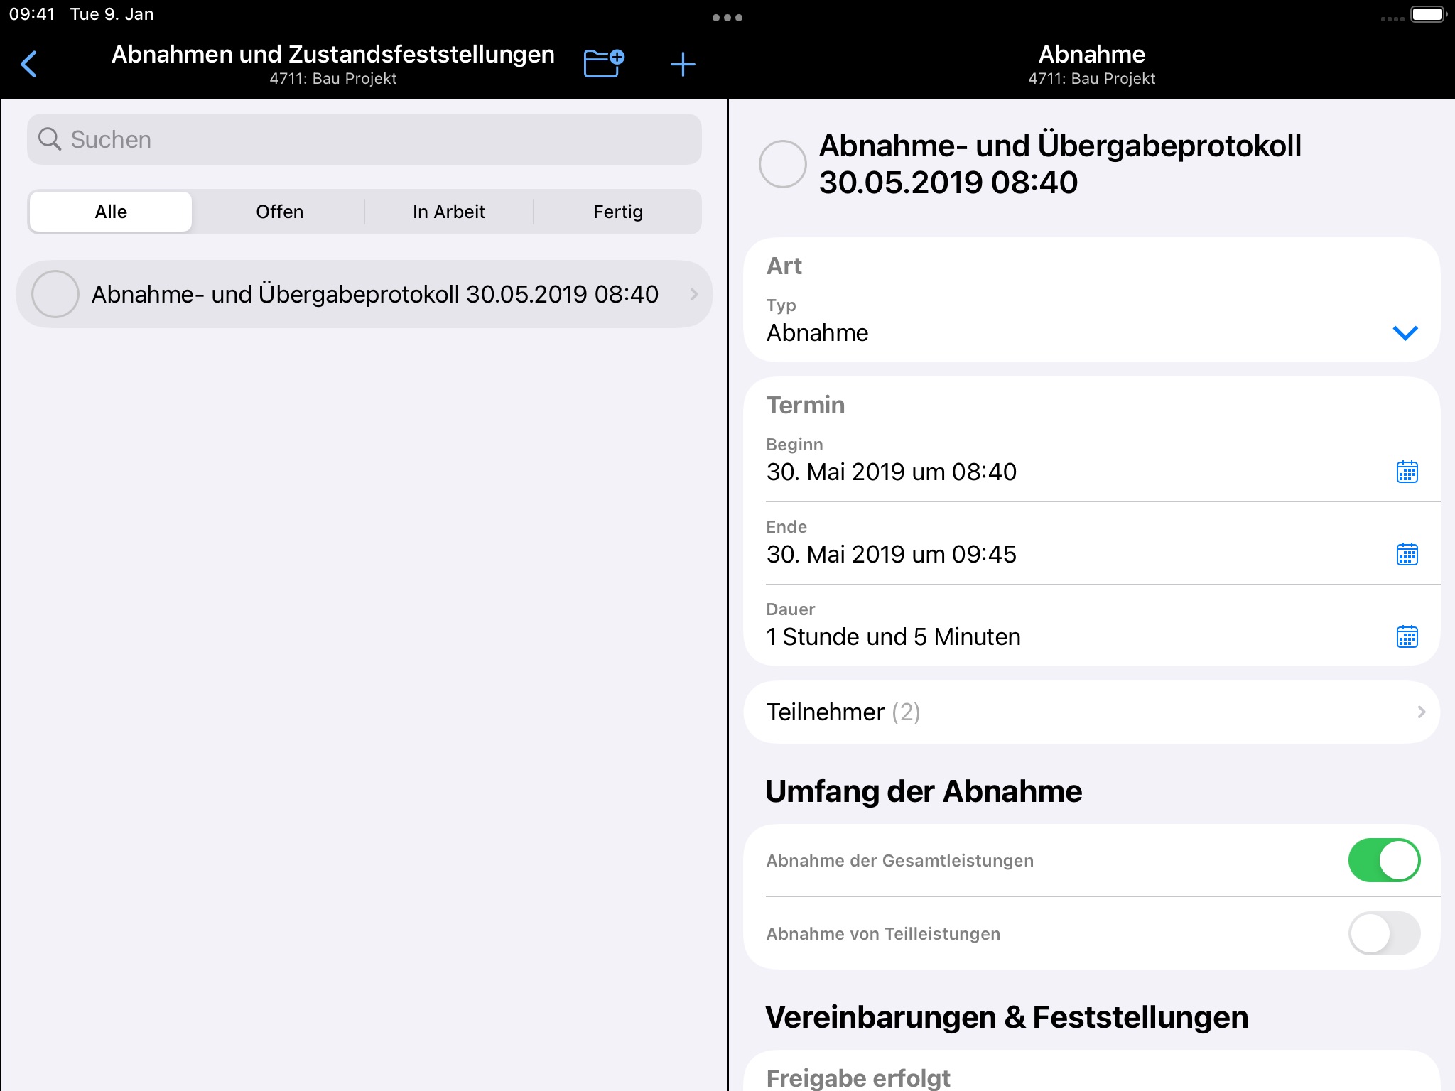Enable Abnahme von Teilleistungen switch

pyautogui.click(x=1384, y=933)
